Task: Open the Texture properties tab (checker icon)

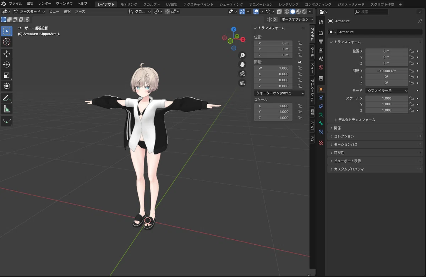Action: (x=321, y=142)
